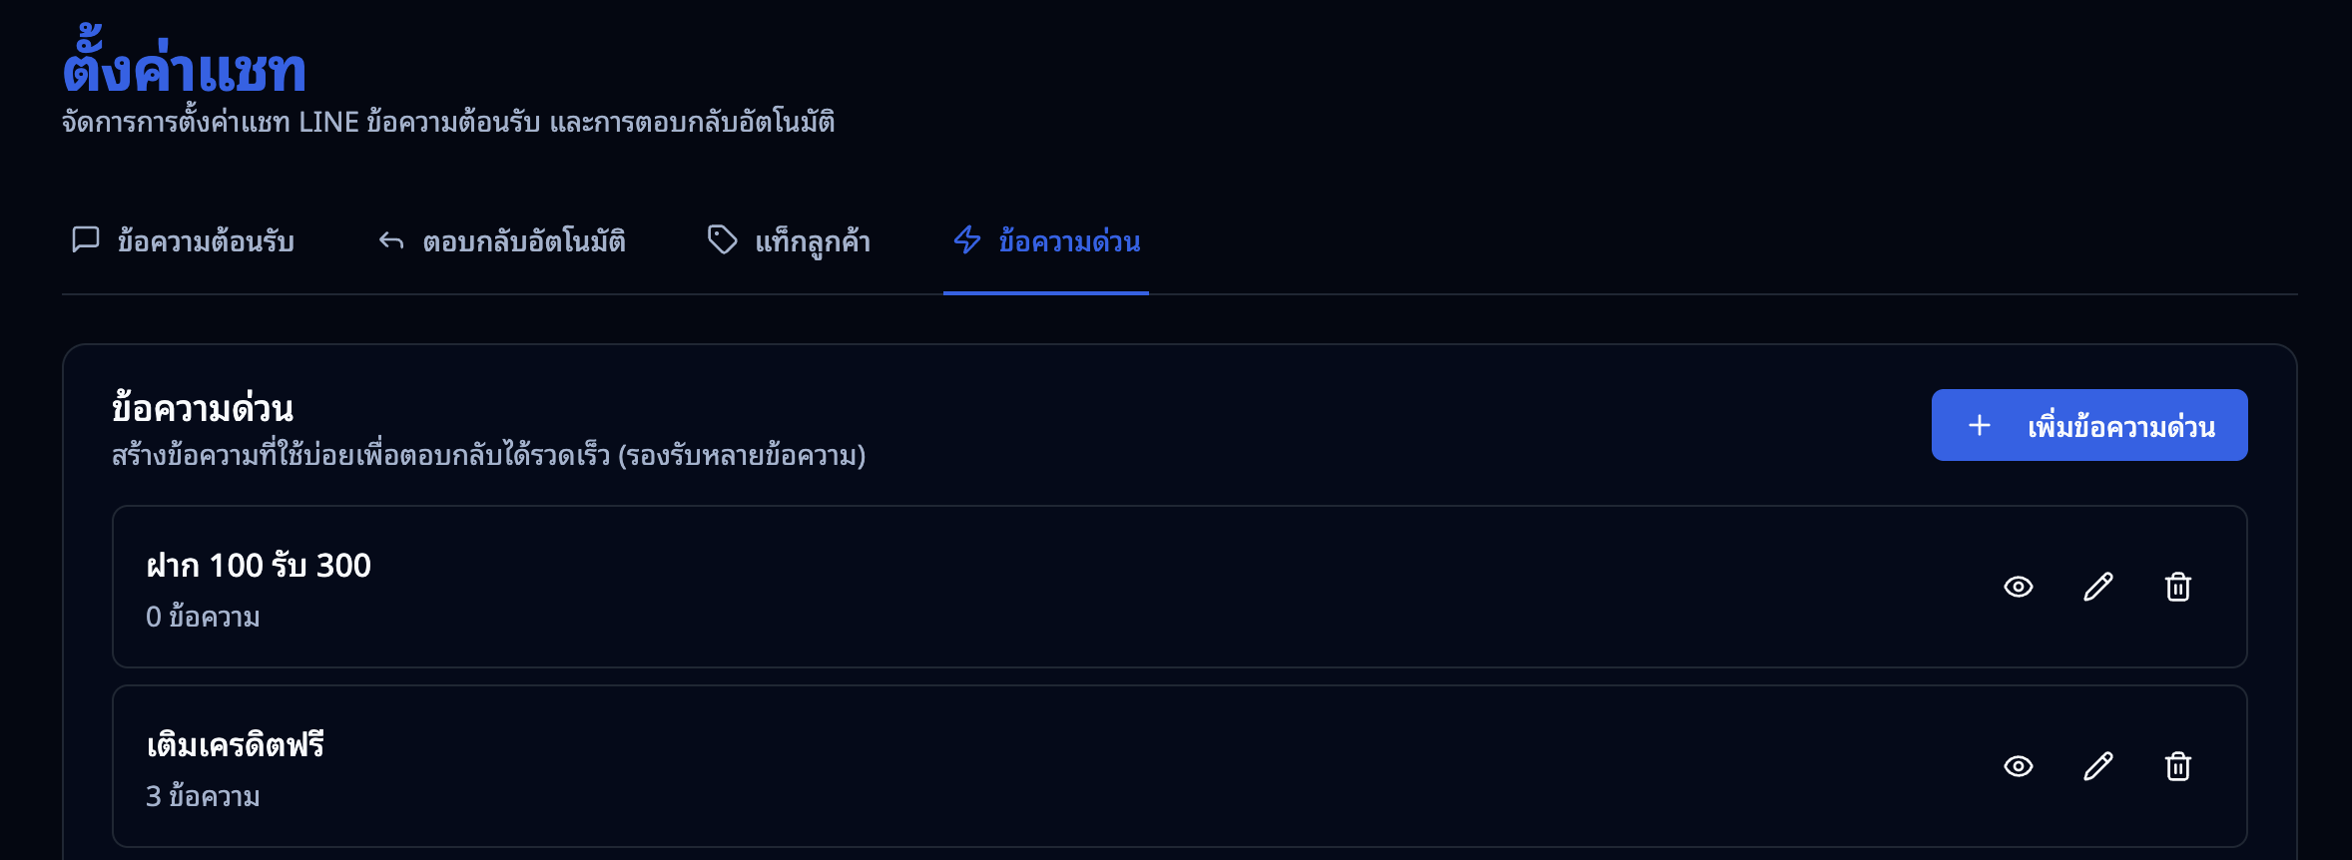Show the ฝาก 100 รับ 300 message preview

(x=2020, y=587)
